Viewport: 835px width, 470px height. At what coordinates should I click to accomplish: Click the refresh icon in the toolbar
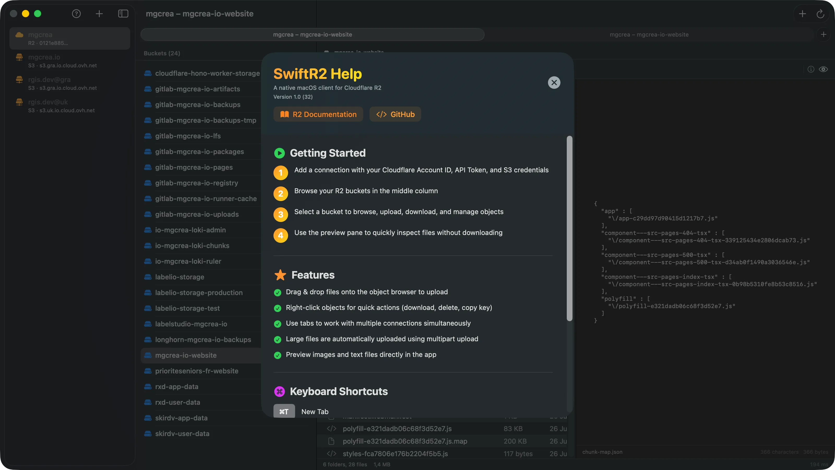[x=820, y=14]
